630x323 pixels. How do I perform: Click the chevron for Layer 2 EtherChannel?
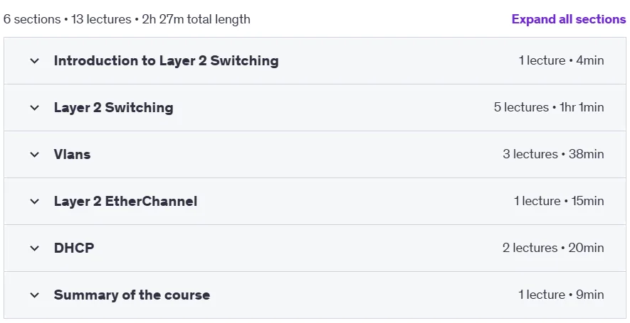(x=35, y=202)
